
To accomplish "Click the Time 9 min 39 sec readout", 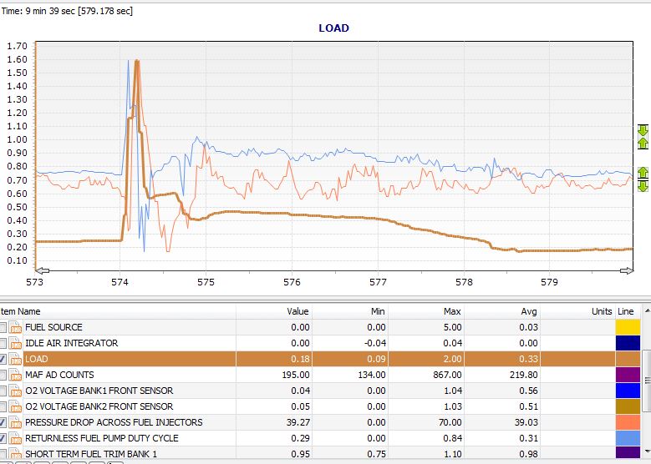I will coord(67,11).
